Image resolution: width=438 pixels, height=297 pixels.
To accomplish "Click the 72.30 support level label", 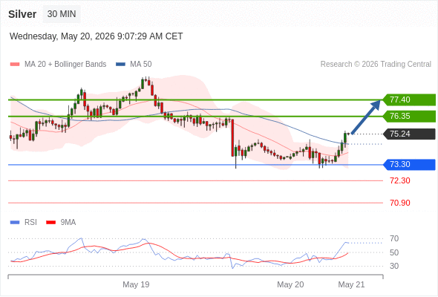I will coord(400,180).
